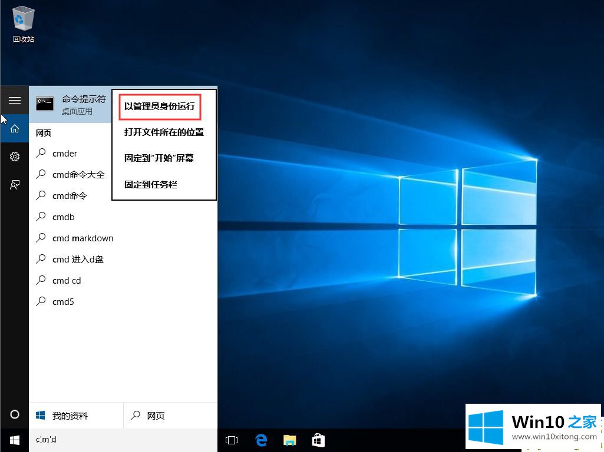Open the settings gear in search sidebar
The height and width of the screenshot is (452, 604).
(15, 157)
